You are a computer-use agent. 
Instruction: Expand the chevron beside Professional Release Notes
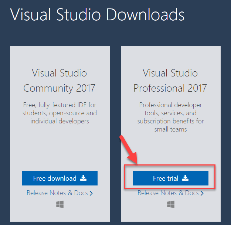tap(202, 193)
